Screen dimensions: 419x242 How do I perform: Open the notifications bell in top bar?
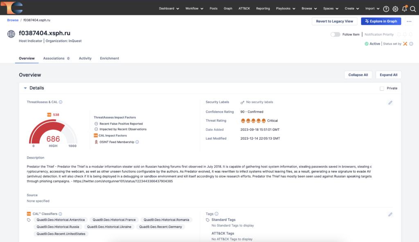click(404, 9)
